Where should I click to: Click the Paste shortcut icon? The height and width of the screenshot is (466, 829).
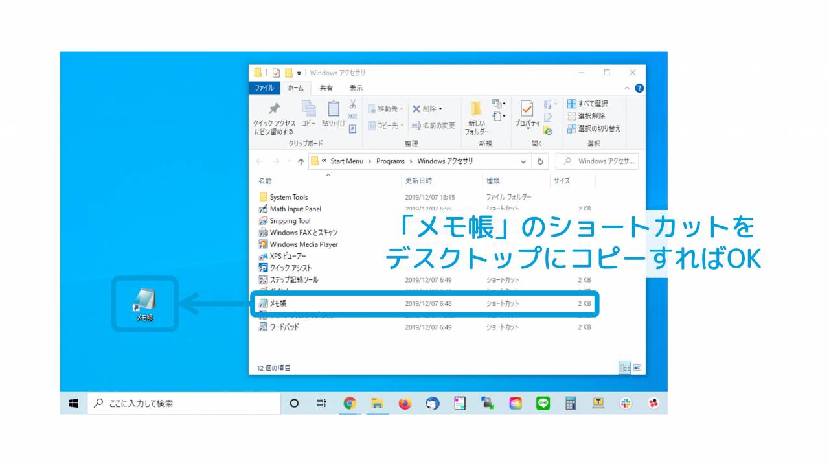353,128
